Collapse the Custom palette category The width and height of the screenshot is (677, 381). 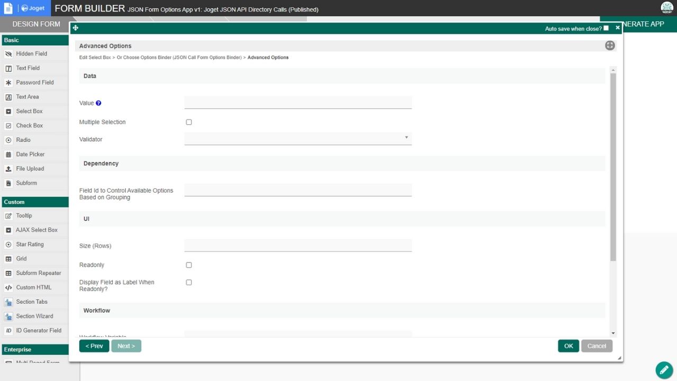coord(34,202)
